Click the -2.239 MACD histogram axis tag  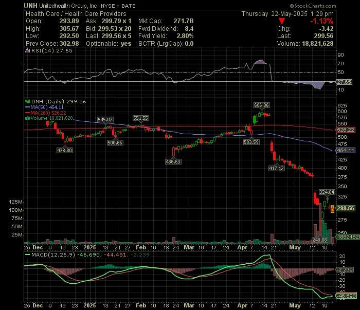(345, 270)
